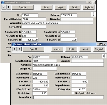Image resolution: width=107 pixels, height=105 pixels.
Task: Click Beigu datums field
Action: (x=79, y=86)
